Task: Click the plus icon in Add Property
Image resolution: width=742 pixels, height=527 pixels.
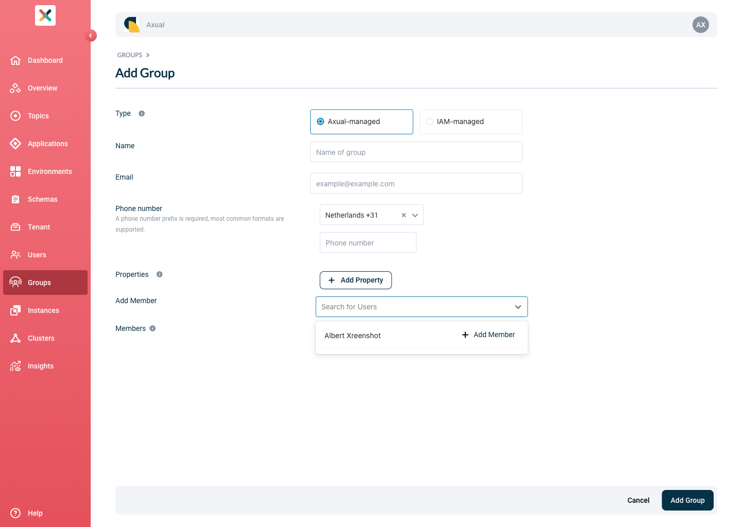Action: [332, 280]
